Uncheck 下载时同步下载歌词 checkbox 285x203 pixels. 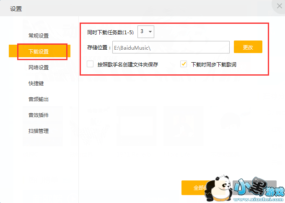(x=184, y=64)
